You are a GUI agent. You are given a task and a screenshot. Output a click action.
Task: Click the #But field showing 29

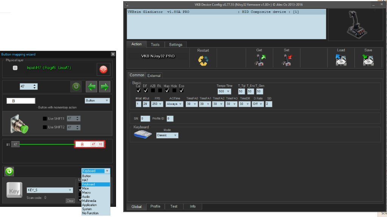click(146, 104)
